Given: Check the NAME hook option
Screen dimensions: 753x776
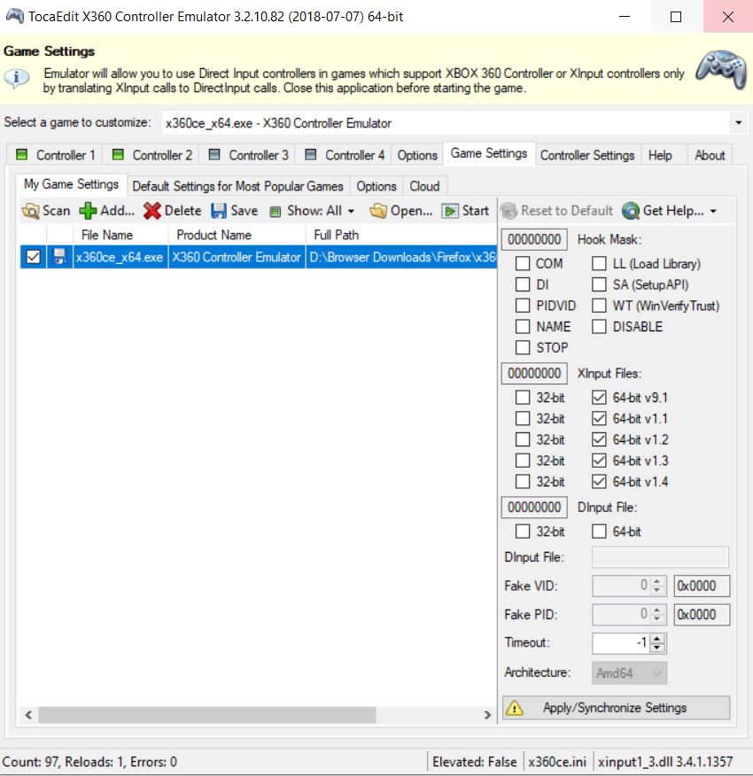Looking at the screenshot, I should pos(523,327).
